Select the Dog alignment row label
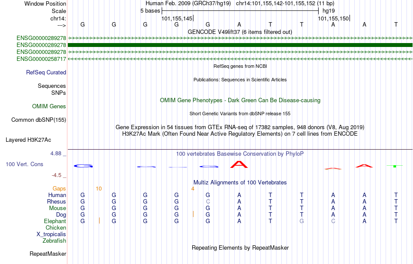Screen dimensions: 413x264 (x=61, y=215)
